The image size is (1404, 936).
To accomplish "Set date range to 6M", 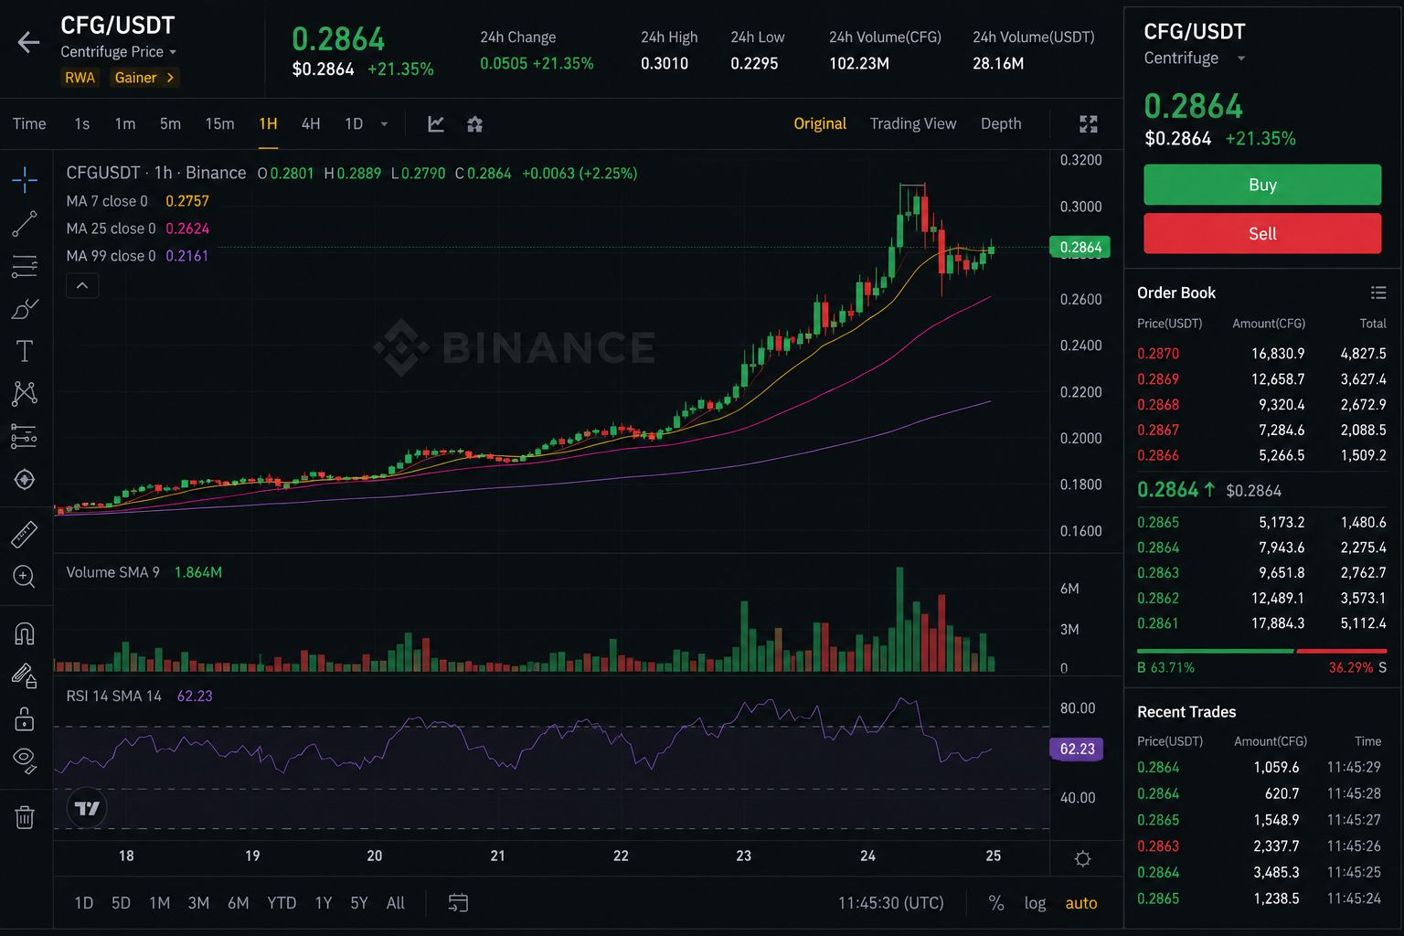I will point(238,903).
